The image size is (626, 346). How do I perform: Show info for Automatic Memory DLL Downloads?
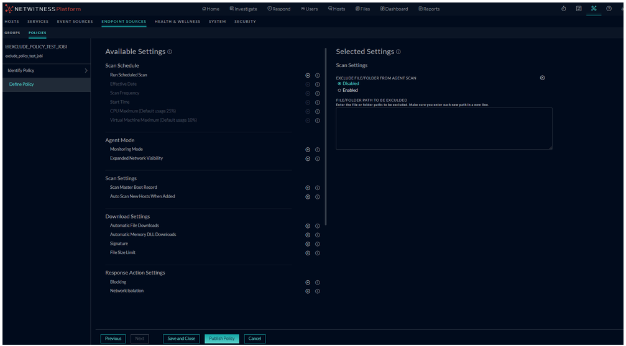point(318,235)
